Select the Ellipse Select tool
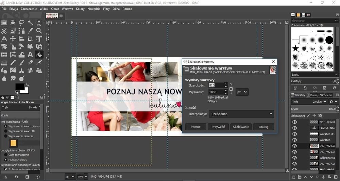The width and height of the screenshot is (340, 181). click(x=13, y=23)
